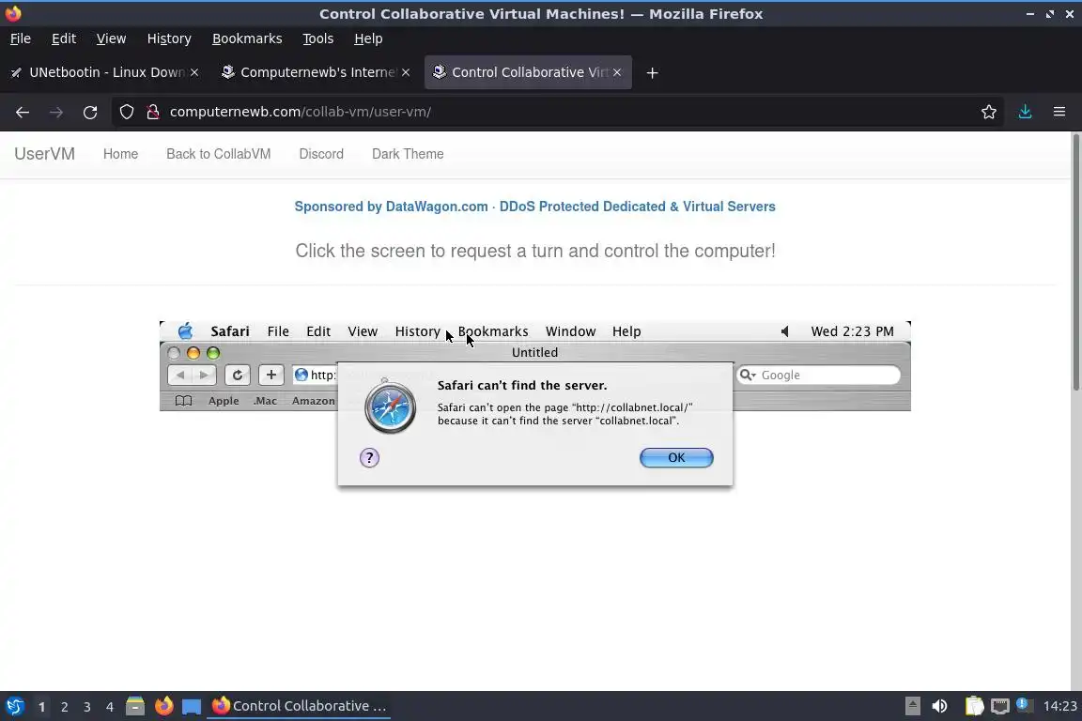The width and height of the screenshot is (1082, 721).
Task: Click the taskbar clock 14:23
Action: click(x=1059, y=706)
